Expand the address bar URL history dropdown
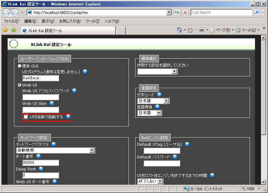This screenshot has width=268, height=193. [169, 12]
